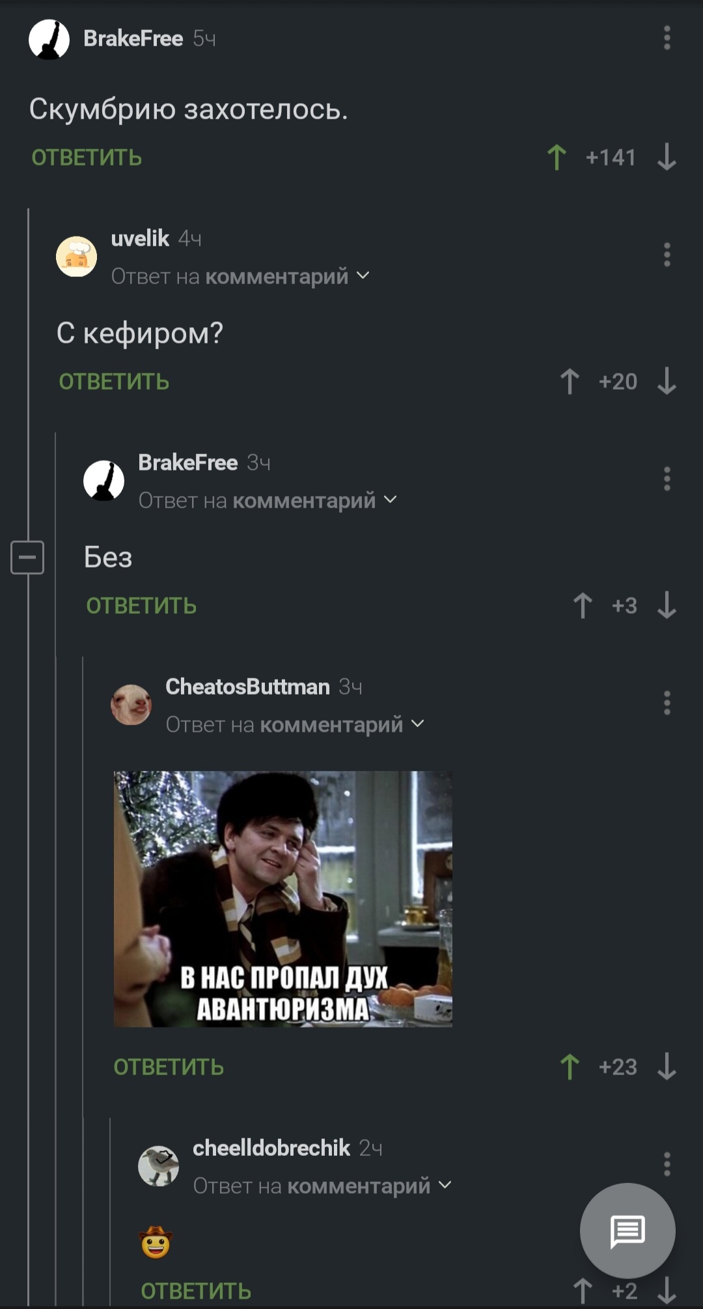
Task: Open three-dot menu on BrakeFree's 'Без' reply
Action: coord(667,479)
